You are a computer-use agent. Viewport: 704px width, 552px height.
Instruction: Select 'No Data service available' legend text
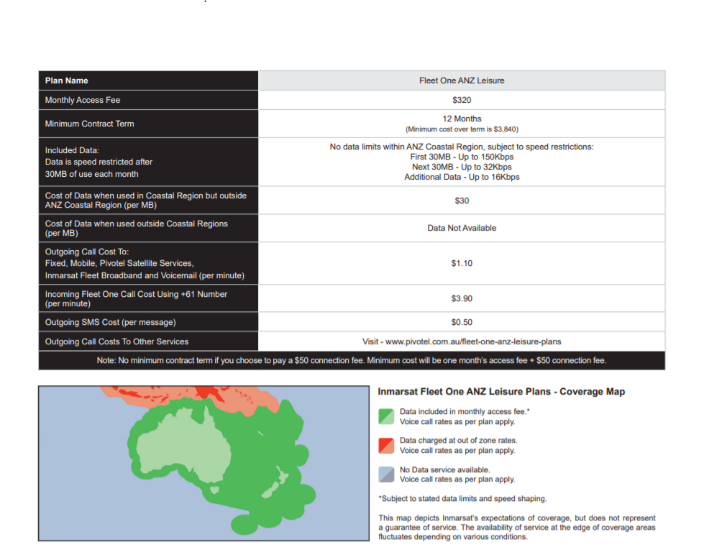point(445,469)
